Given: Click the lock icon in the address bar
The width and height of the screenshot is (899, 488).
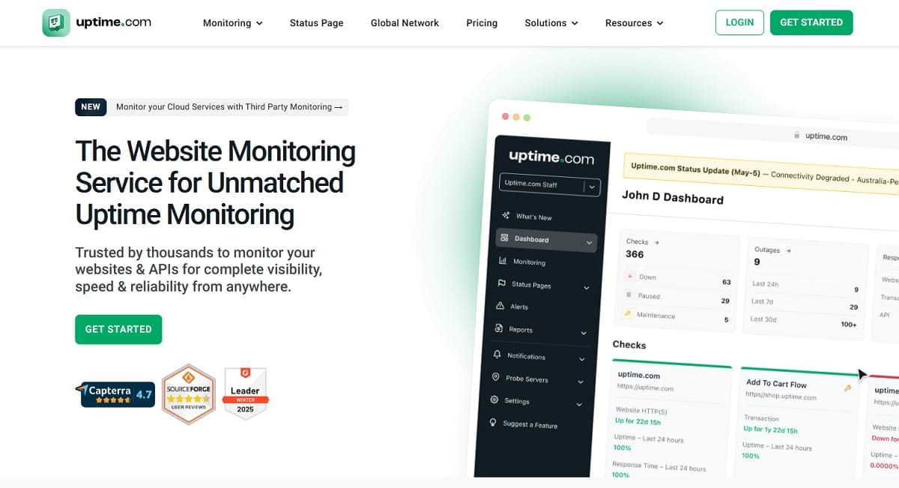Looking at the screenshot, I should [796, 136].
